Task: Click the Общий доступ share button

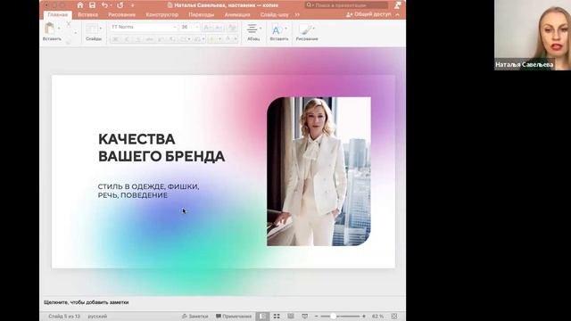Action: [368, 14]
